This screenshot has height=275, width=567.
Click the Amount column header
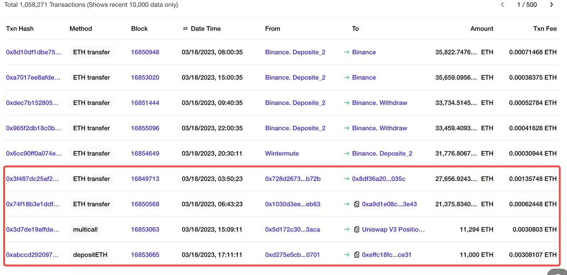482,29
